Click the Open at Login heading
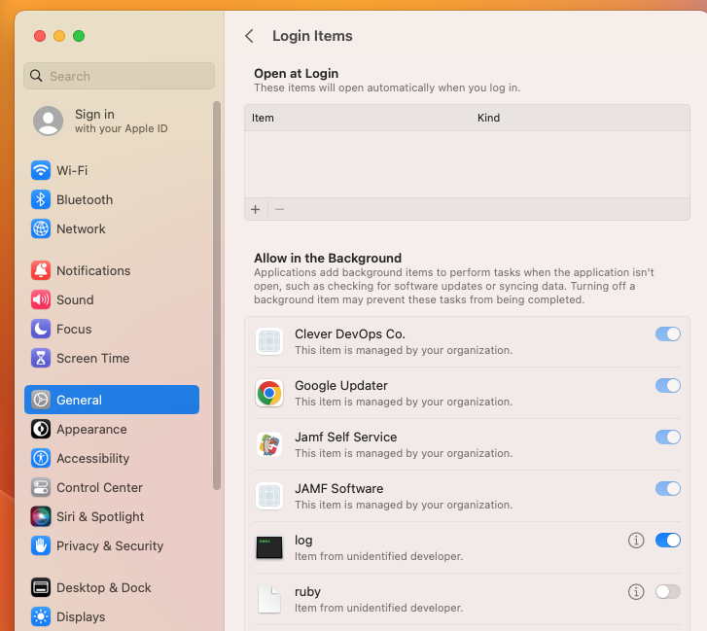Viewport: 707px width, 631px height. [297, 73]
